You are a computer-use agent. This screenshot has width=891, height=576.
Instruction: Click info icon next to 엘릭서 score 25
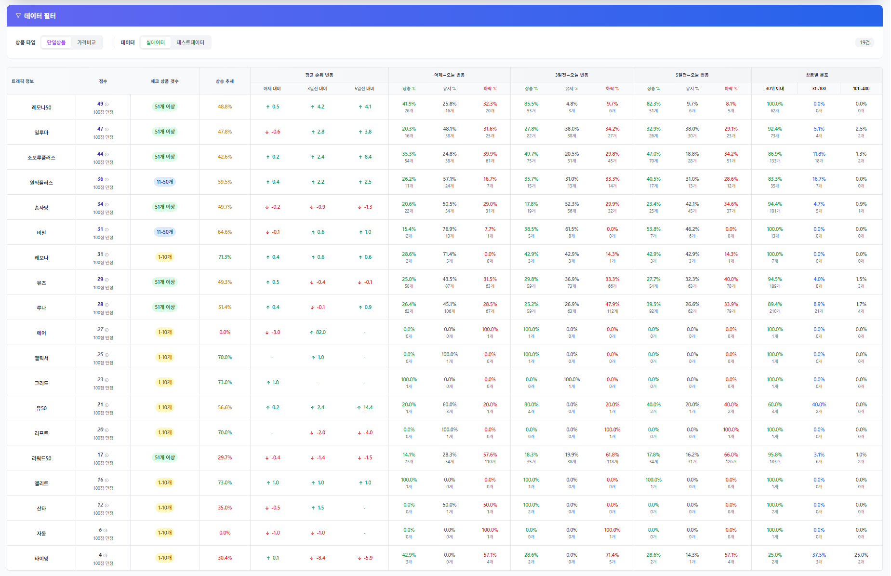click(107, 355)
